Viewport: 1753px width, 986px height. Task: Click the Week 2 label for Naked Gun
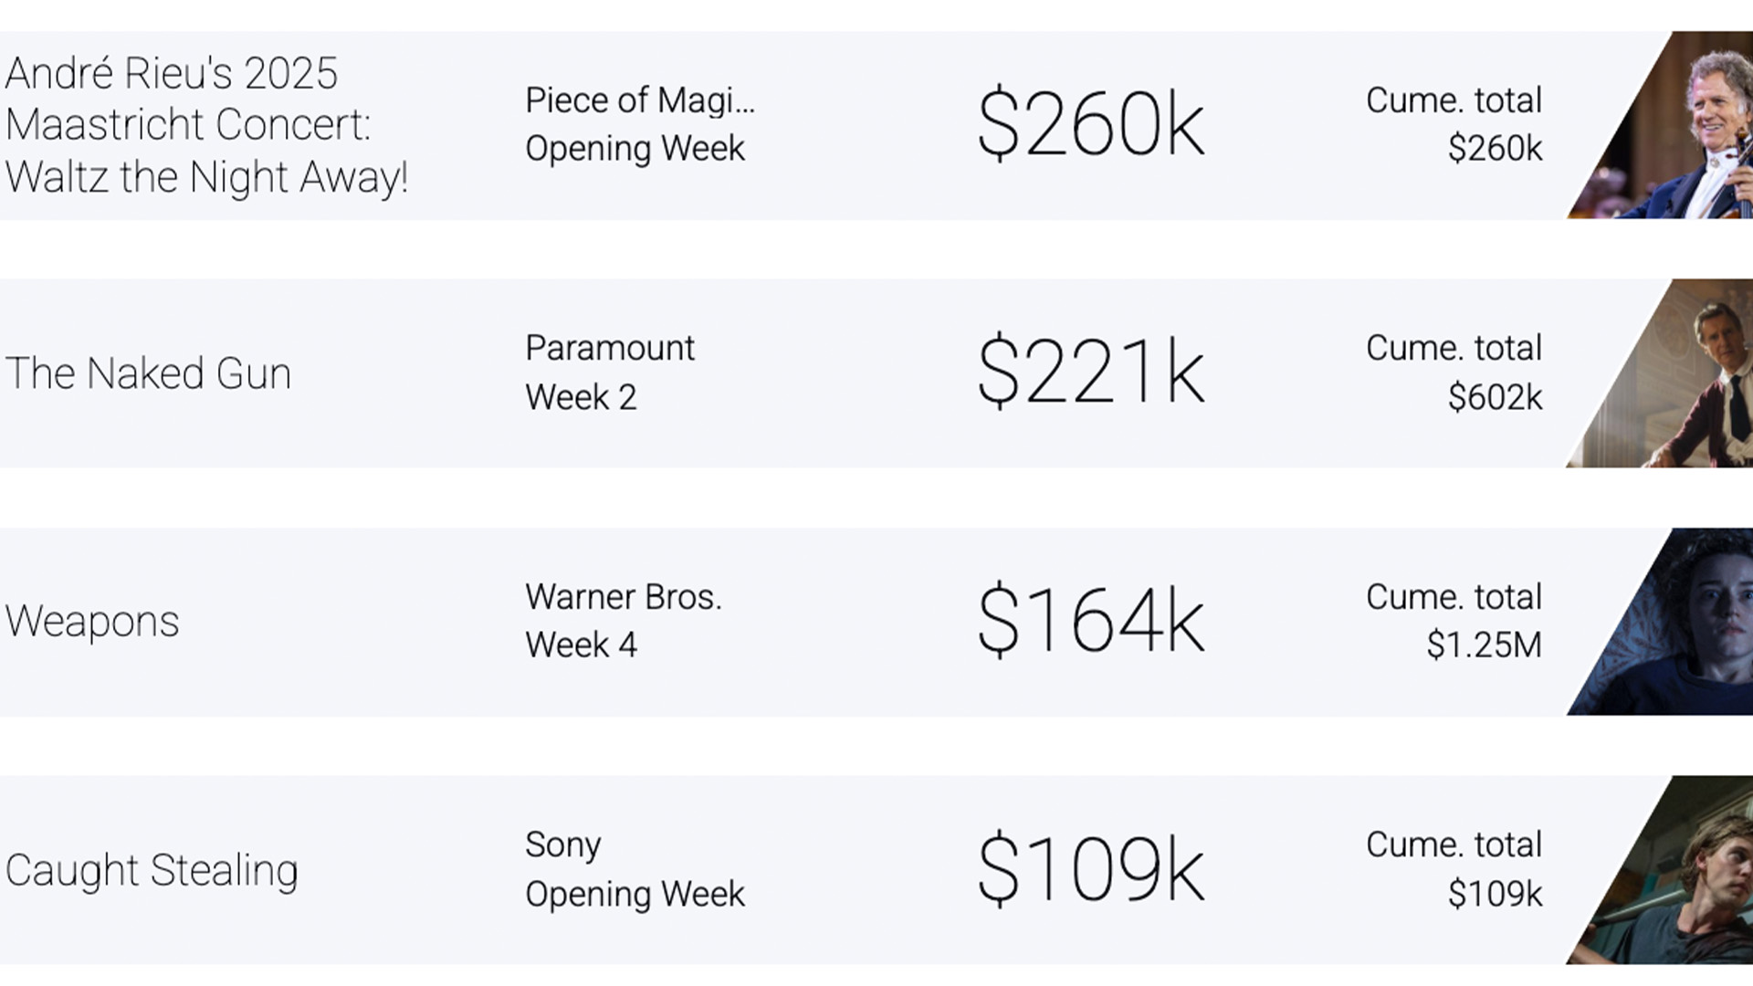point(581,397)
